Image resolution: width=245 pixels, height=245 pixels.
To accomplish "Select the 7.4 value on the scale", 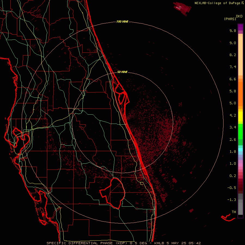I will click(233, 67).
